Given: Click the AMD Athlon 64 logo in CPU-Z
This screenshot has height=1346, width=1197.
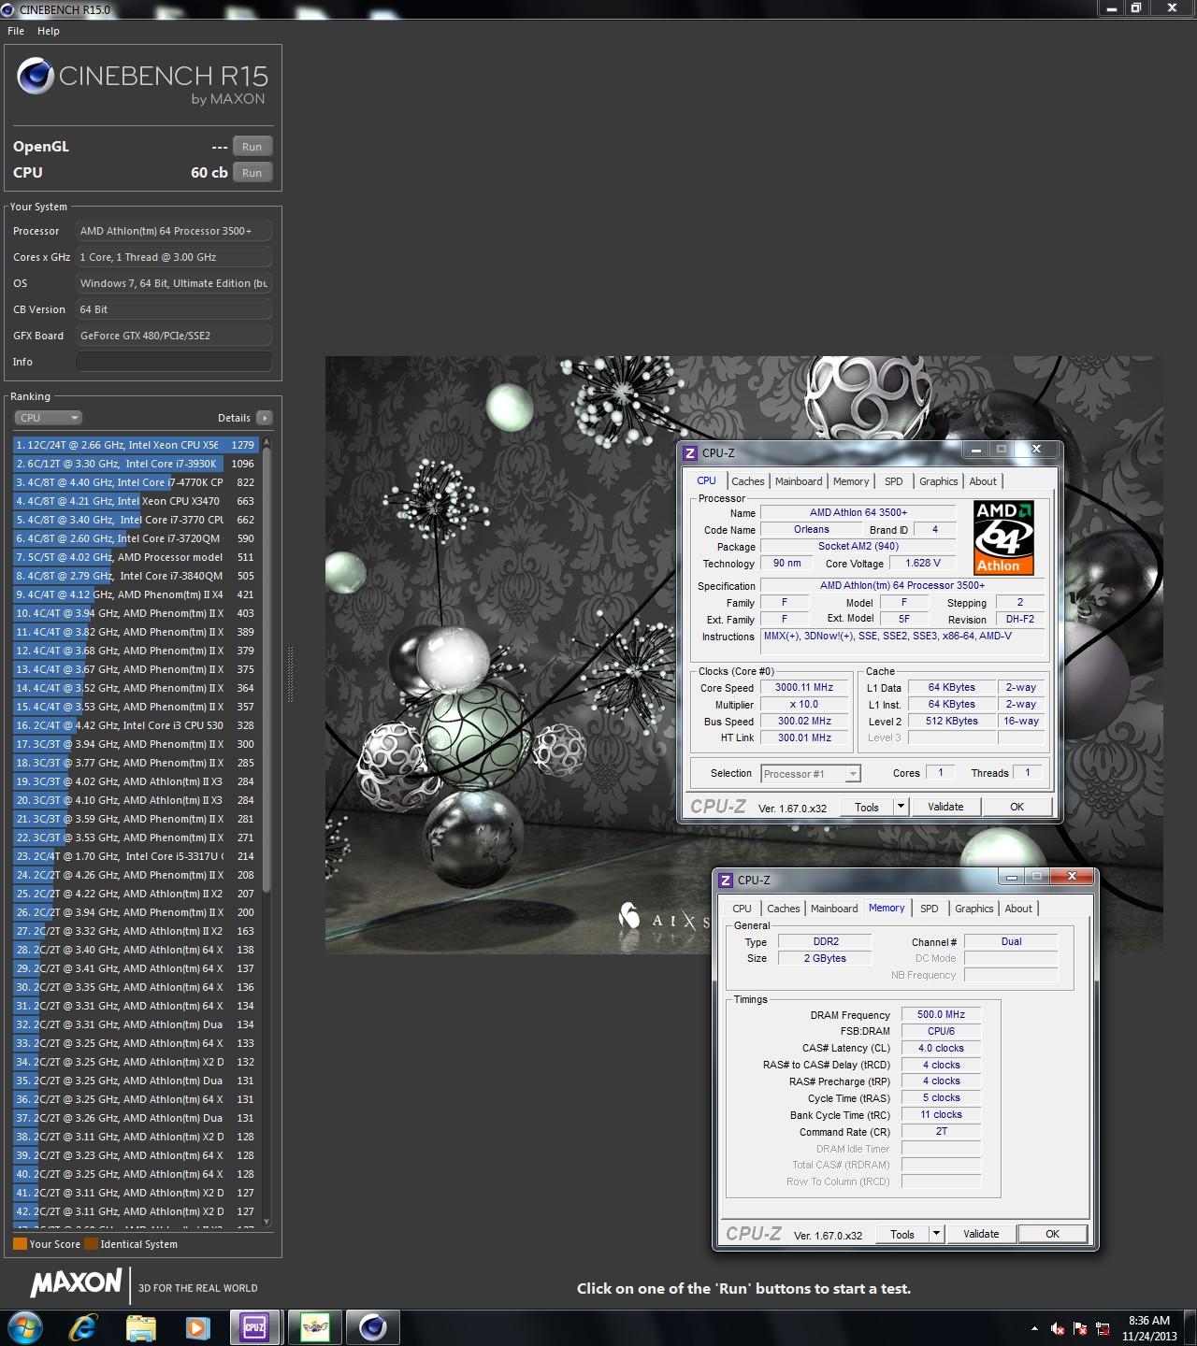Looking at the screenshot, I should point(1003,537).
